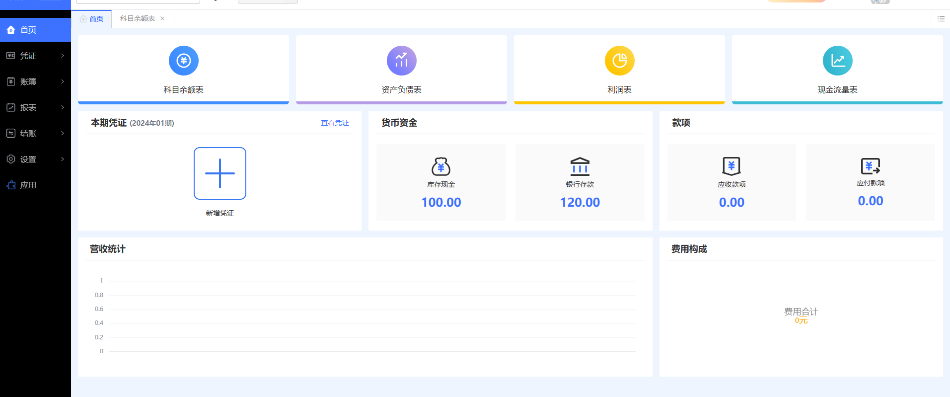Click the 应付款项 amount 0.00
950x397 pixels.
coord(871,201)
